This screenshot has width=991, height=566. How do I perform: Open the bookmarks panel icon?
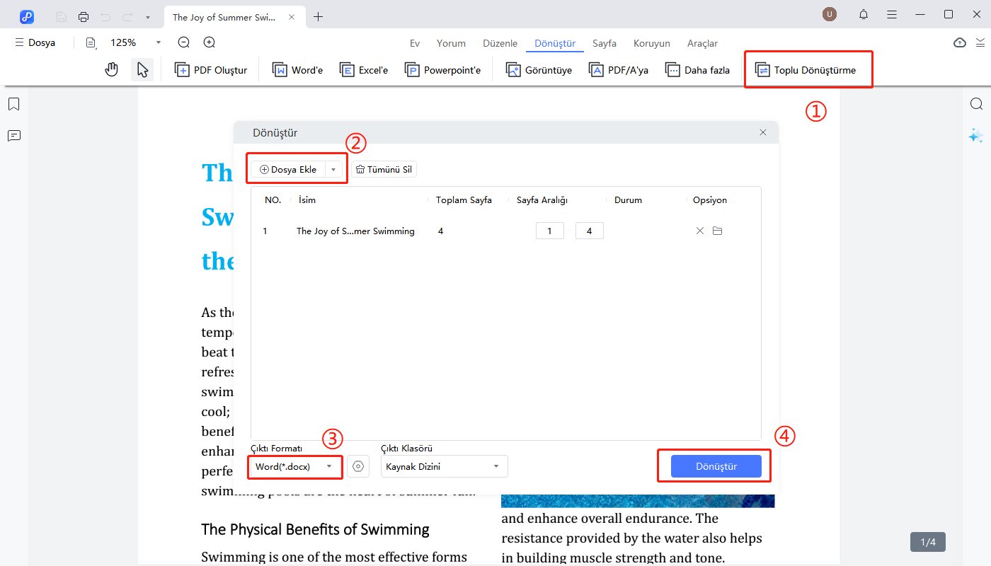13,105
